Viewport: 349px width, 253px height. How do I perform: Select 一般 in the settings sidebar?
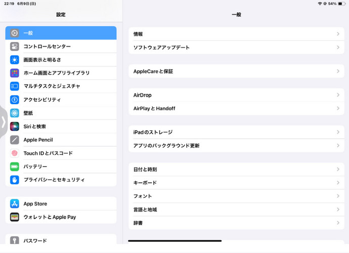[x=61, y=33]
